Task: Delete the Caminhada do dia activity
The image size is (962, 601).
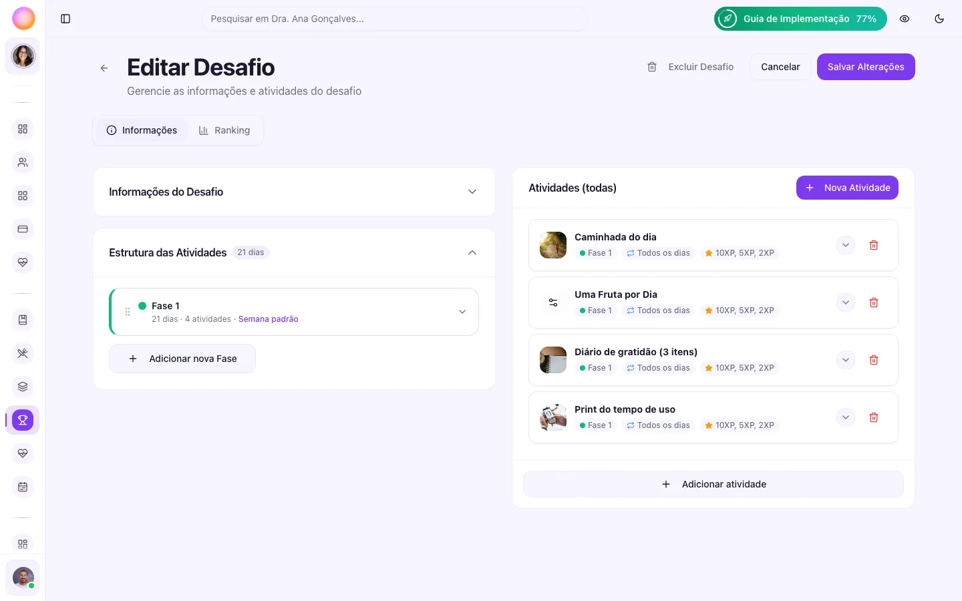Action: pos(873,245)
